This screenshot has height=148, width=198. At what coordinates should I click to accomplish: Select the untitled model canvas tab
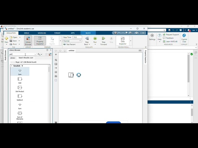71,51
